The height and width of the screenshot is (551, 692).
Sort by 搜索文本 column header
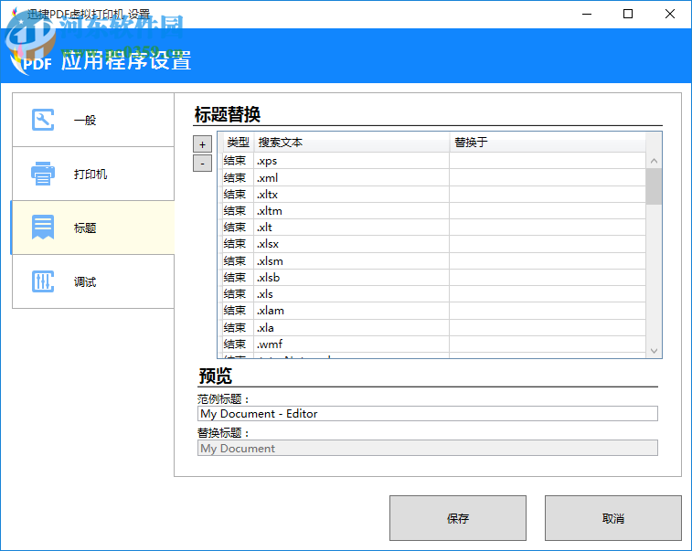click(x=352, y=143)
